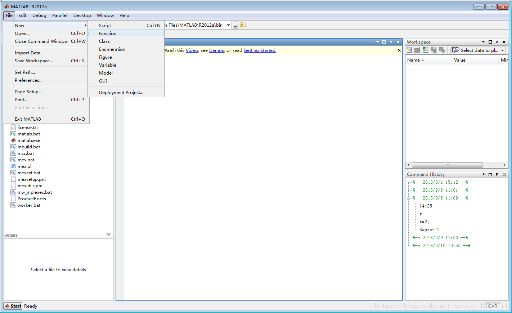Click the Demos link
Screen dimensions: 512x313
click(x=216, y=50)
